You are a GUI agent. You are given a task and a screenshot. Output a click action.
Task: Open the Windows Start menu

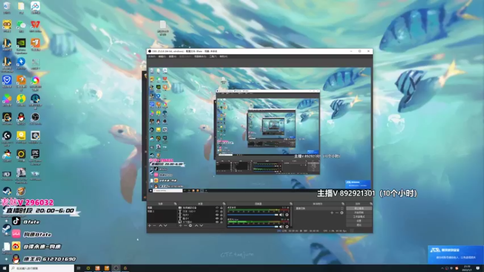pos(4,268)
